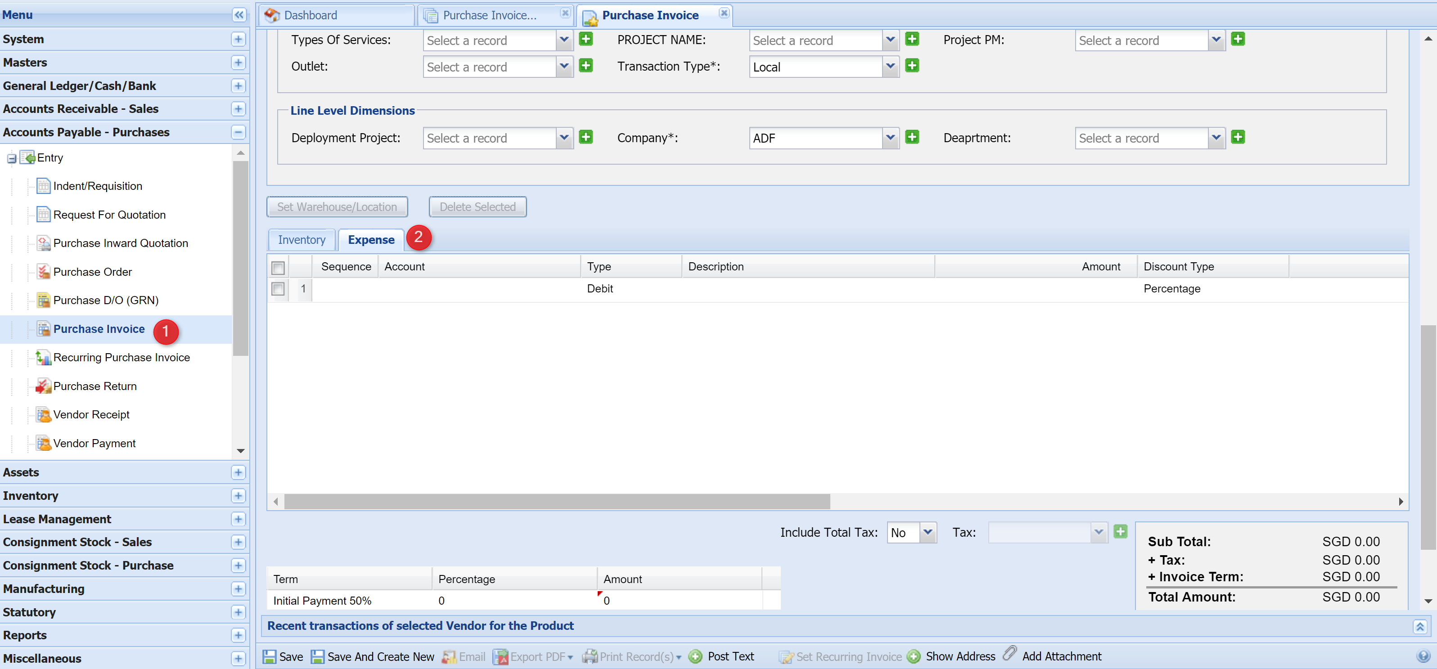Click Export PDF button
The image size is (1437, 669).
coord(533,657)
